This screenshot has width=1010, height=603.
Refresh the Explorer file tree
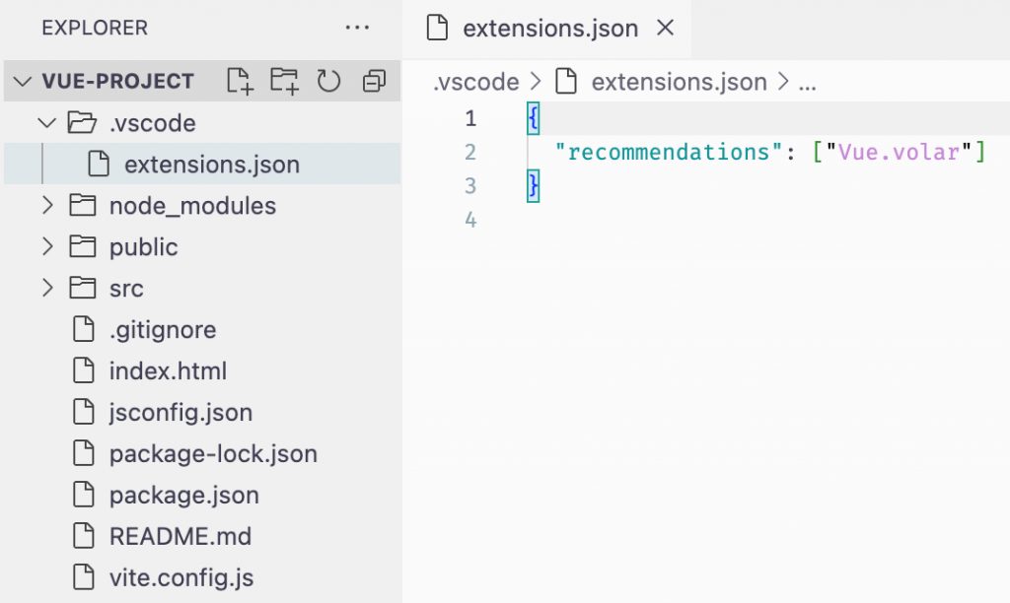point(328,81)
